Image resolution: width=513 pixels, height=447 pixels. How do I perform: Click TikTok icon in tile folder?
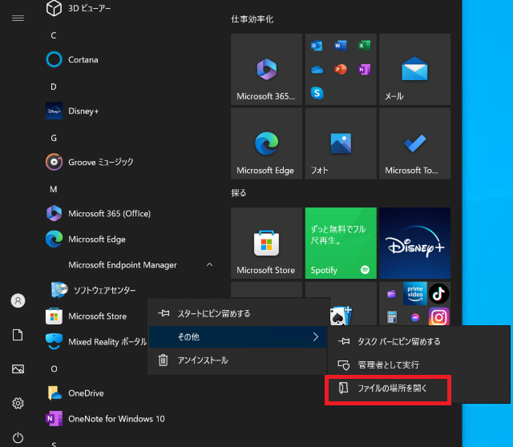pyautogui.click(x=438, y=293)
